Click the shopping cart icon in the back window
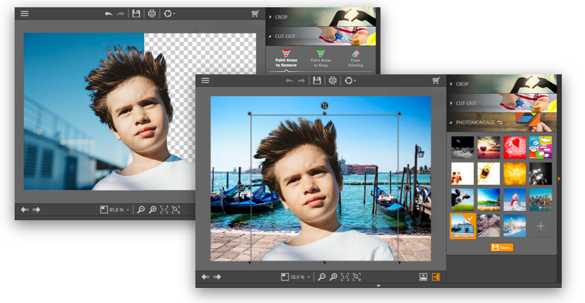Screen dimensions: 585x303 pos(255,14)
